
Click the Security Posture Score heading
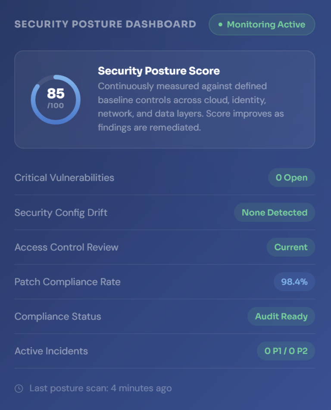[159, 71]
